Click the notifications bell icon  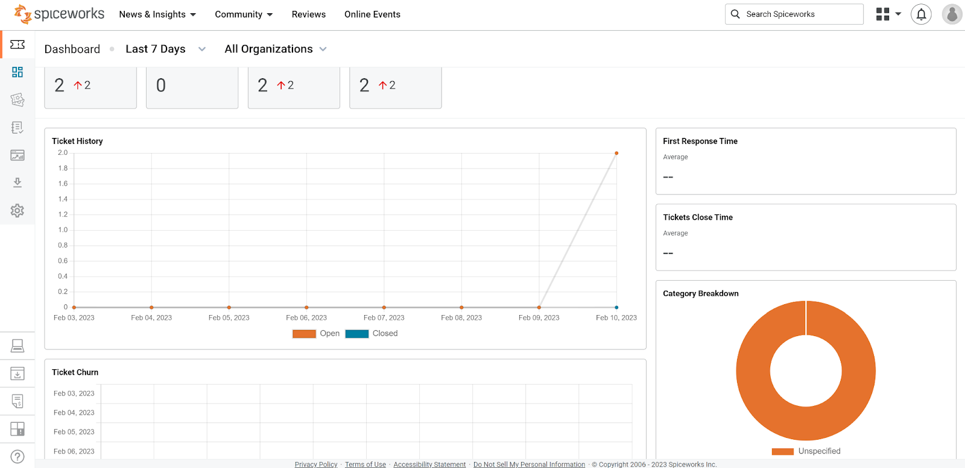[921, 14]
